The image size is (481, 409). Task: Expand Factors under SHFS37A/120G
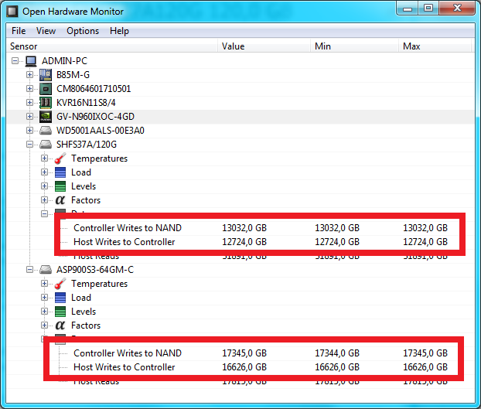[x=44, y=200]
